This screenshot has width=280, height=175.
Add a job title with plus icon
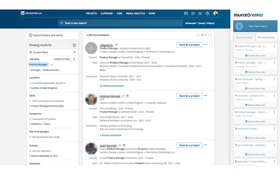coord(52,65)
